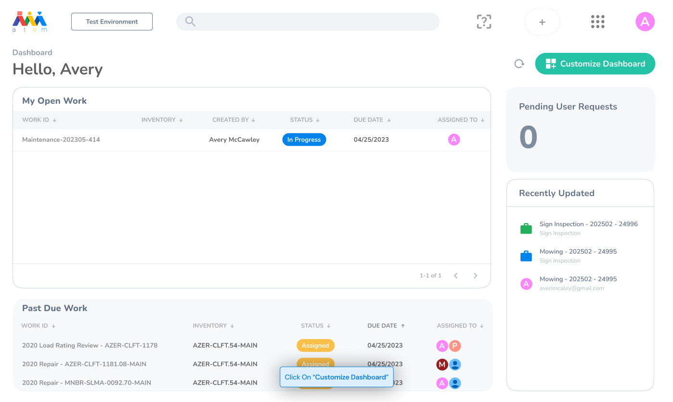
Task: Open the user profile avatar
Action: coord(645,22)
